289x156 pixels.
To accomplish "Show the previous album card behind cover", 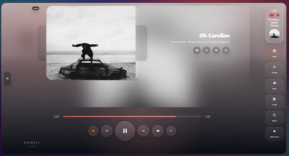I will click(42, 43).
